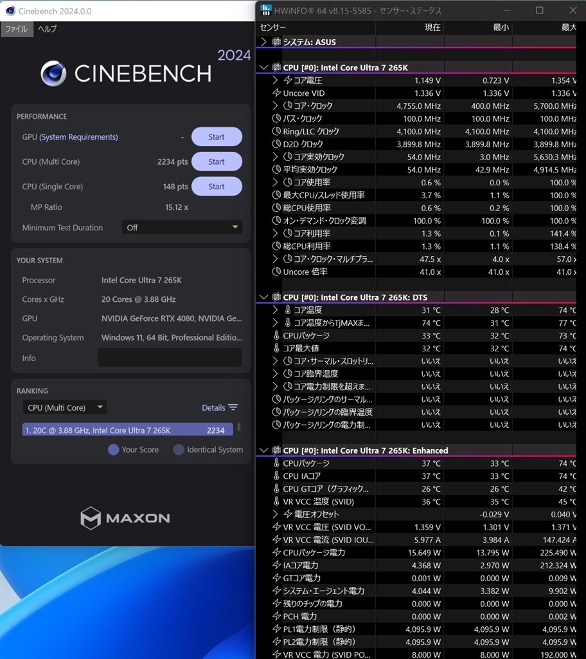This screenshot has width=586, height=659.
Task: Click the HWiNFO title bar app icon
Action: 265,11
